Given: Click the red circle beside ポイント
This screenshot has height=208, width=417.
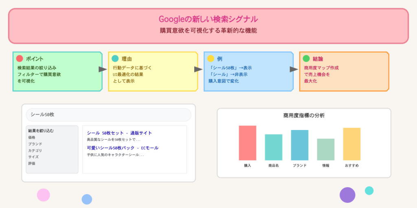Looking at the screenshot, I should 20,58.
